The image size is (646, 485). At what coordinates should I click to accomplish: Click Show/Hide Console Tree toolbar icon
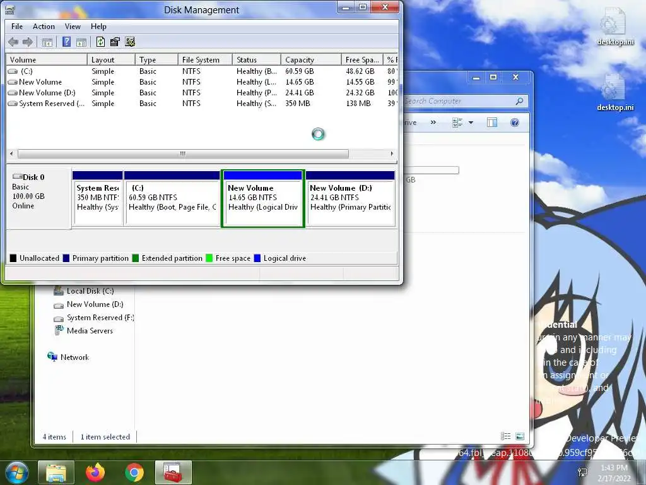tap(47, 42)
